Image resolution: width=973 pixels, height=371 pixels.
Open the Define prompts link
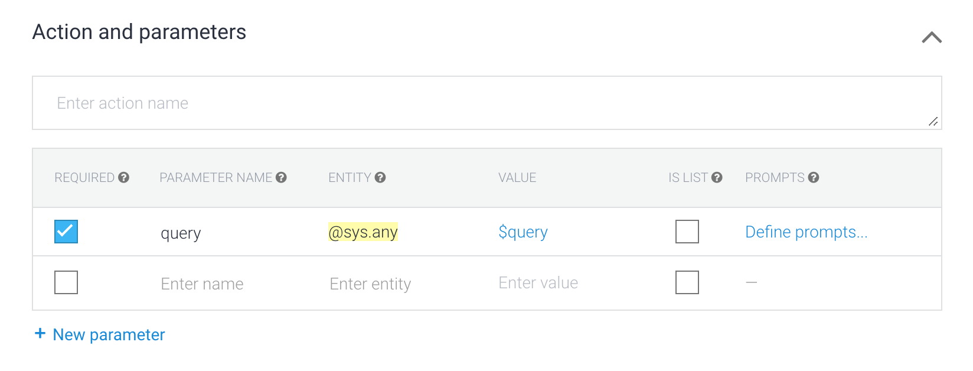806,232
